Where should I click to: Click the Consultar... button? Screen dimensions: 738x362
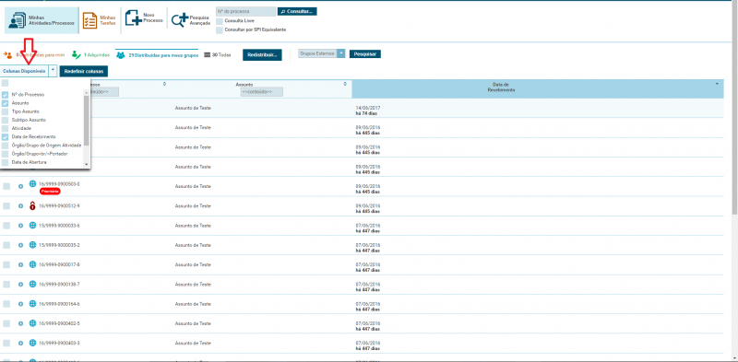pyautogui.click(x=297, y=11)
